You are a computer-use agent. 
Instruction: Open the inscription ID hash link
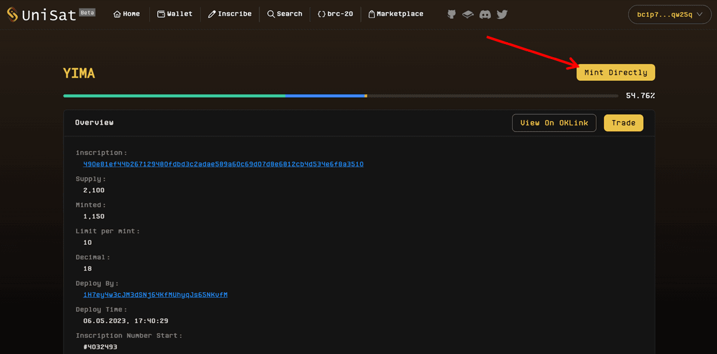tap(223, 164)
